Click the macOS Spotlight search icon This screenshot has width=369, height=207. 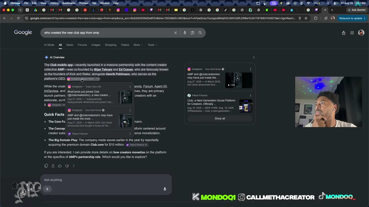click(328, 3)
